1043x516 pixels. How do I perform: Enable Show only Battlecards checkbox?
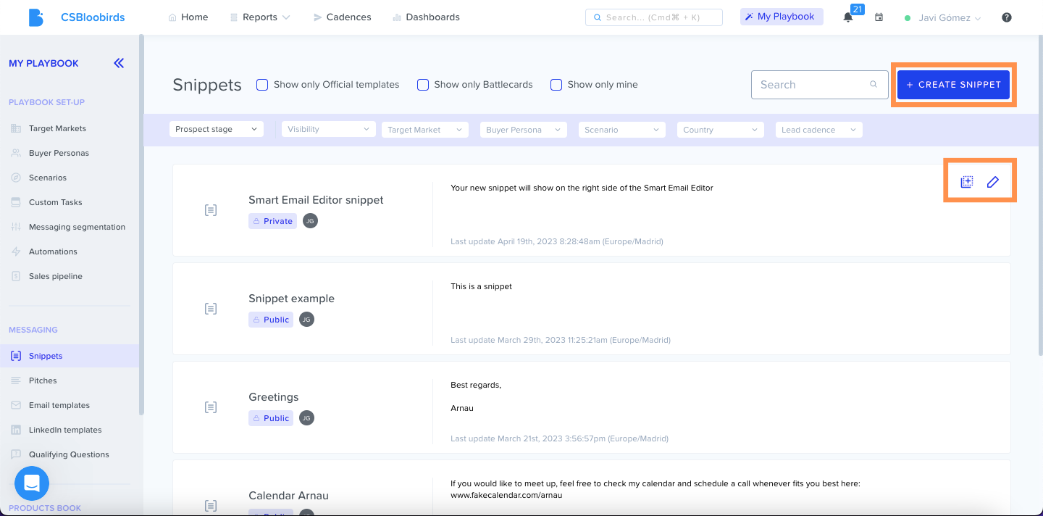423,85
